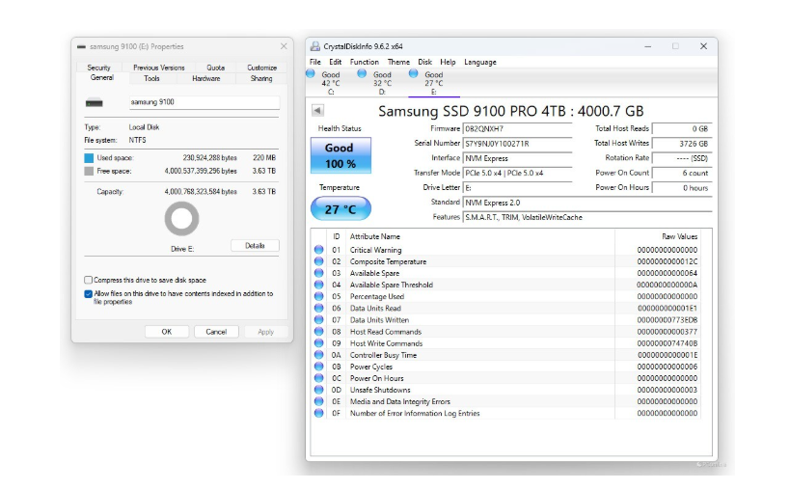This screenshot has width=790, height=490.
Task: Click the Error Information Log Entries orb
Action: pyautogui.click(x=318, y=413)
